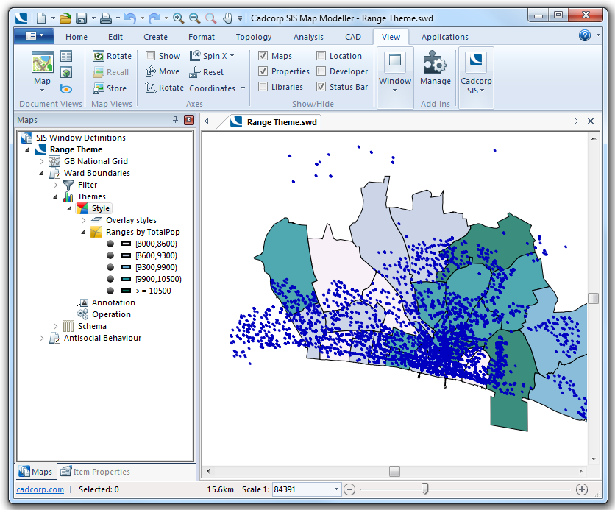Image resolution: width=615 pixels, height=510 pixels.
Task: Switch to the Analysis ribbon tab
Action: tap(308, 37)
